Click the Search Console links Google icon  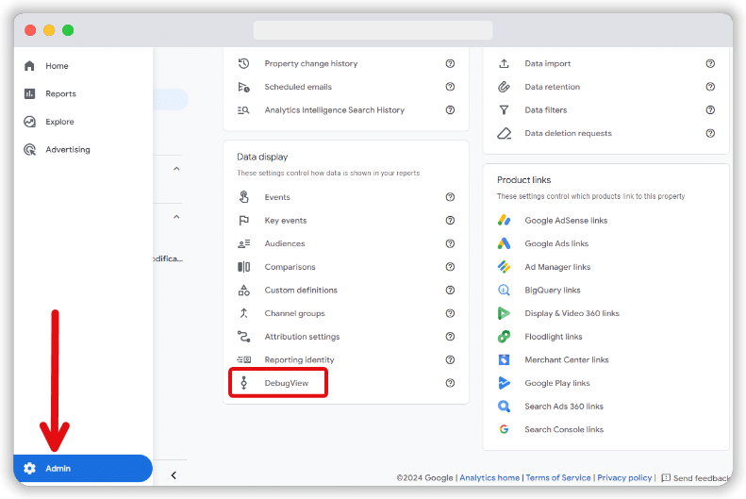tap(504, 429)
